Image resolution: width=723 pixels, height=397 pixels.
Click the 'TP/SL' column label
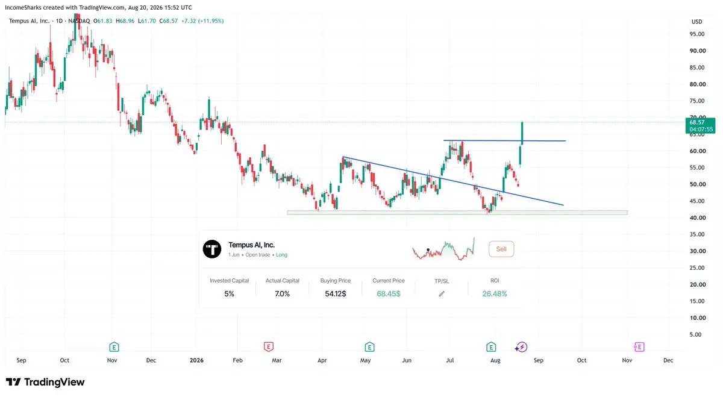point(441,281)
